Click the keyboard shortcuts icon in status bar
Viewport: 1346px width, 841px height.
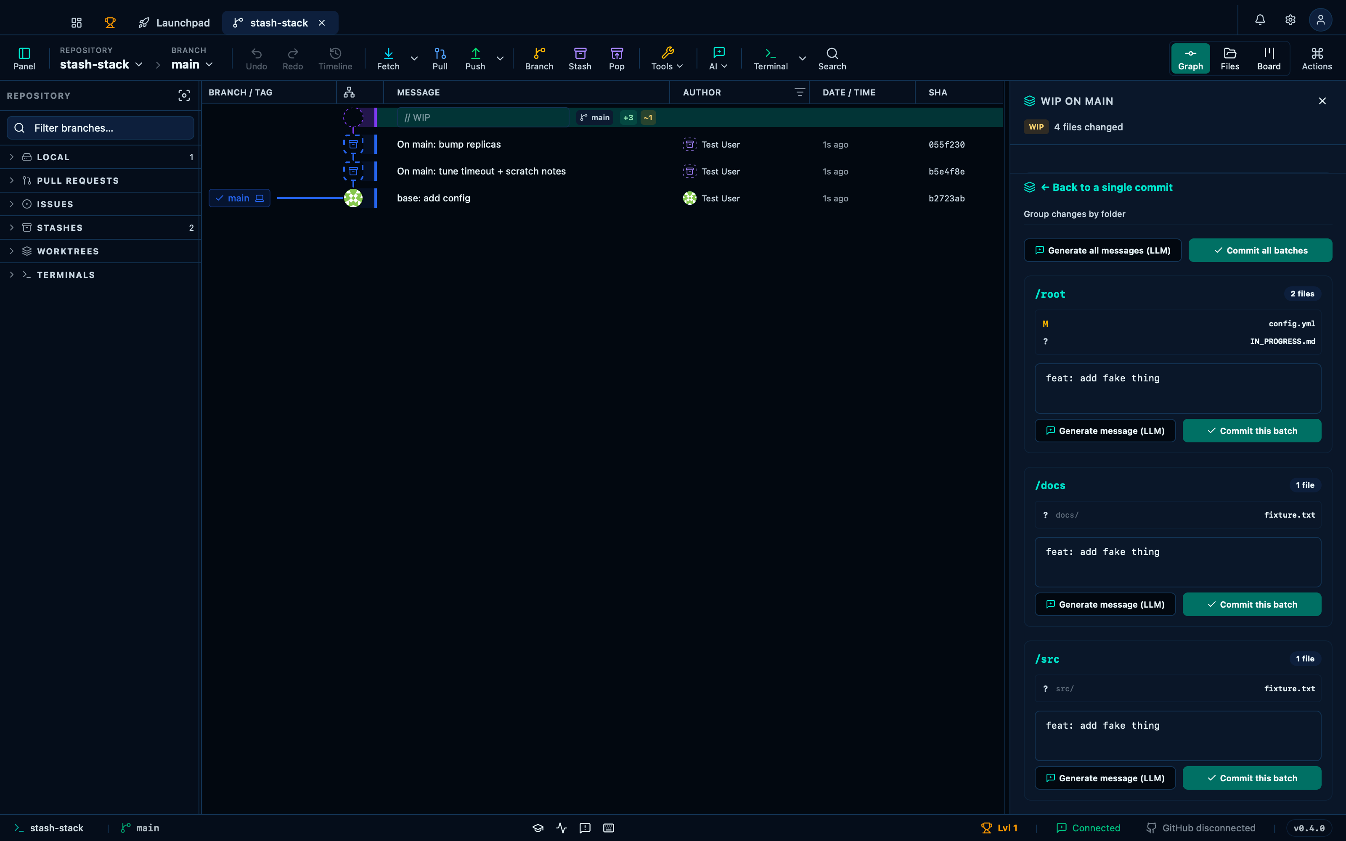tap(609, 828)
